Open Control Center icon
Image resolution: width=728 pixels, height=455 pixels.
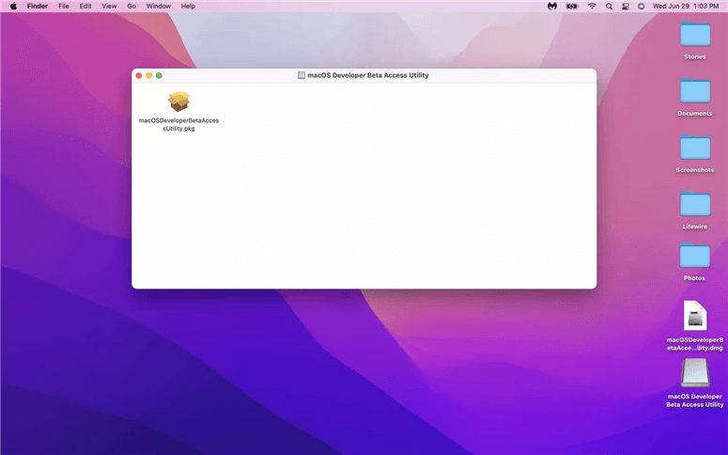[x=626, y=6]
